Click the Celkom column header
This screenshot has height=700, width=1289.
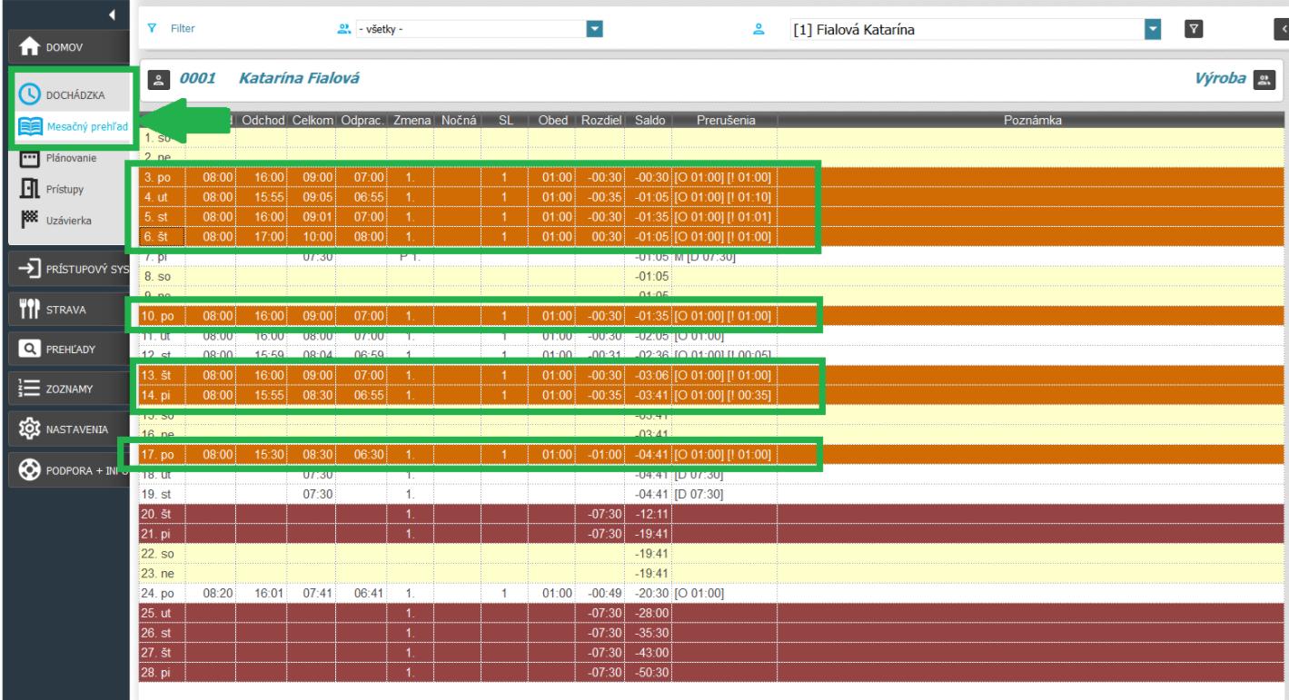coord(313,120)
